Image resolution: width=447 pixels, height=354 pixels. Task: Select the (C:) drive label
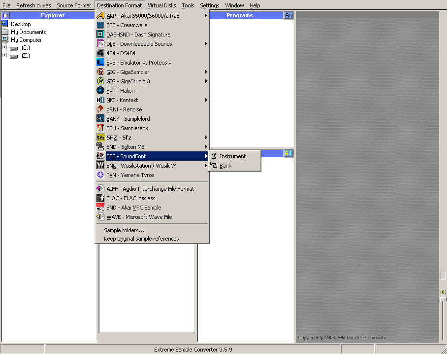click(26, 48)
